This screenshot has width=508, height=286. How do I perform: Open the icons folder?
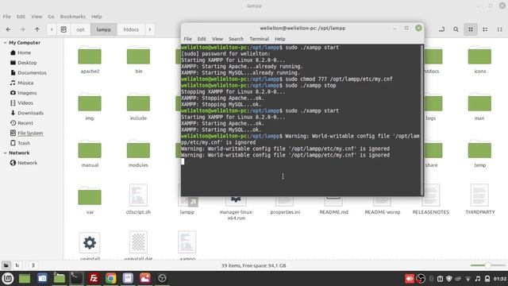479,60
